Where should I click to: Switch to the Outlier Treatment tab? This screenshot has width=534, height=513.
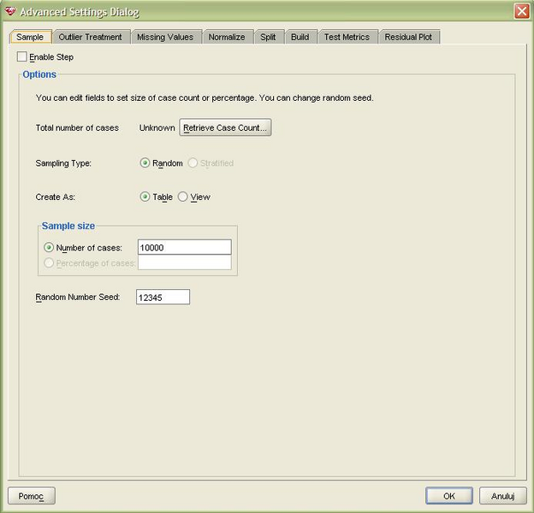tap(90, 37)
